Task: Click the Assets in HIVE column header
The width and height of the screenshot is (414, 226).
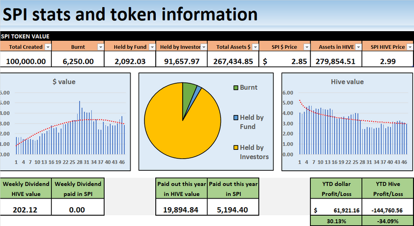Action: tap(336, 46)
